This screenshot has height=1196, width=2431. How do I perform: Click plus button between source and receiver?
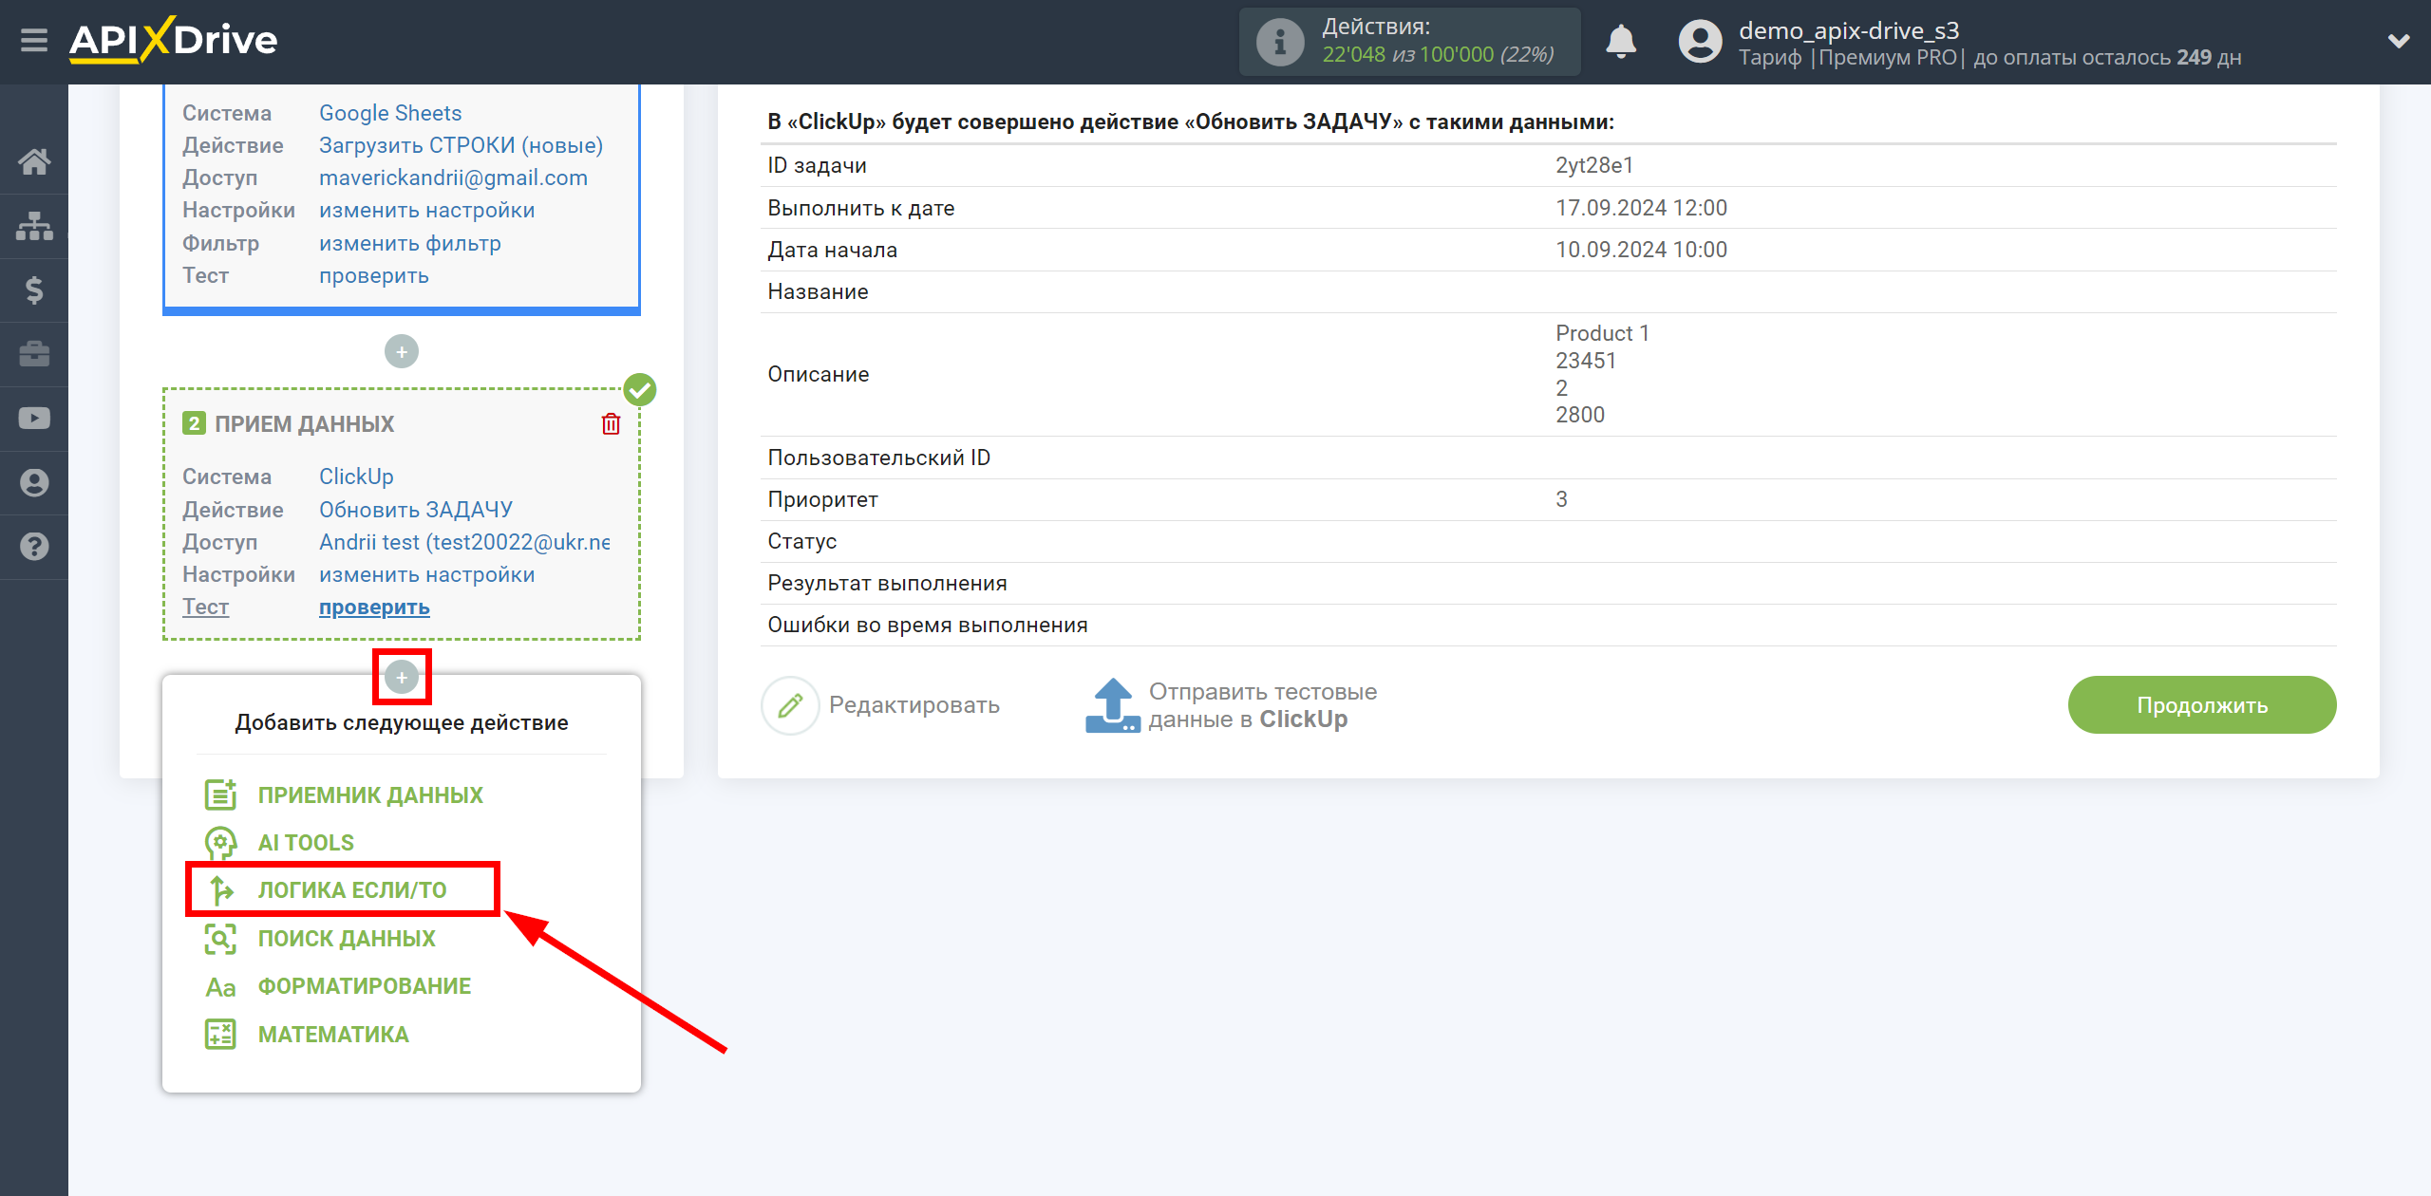402,352
